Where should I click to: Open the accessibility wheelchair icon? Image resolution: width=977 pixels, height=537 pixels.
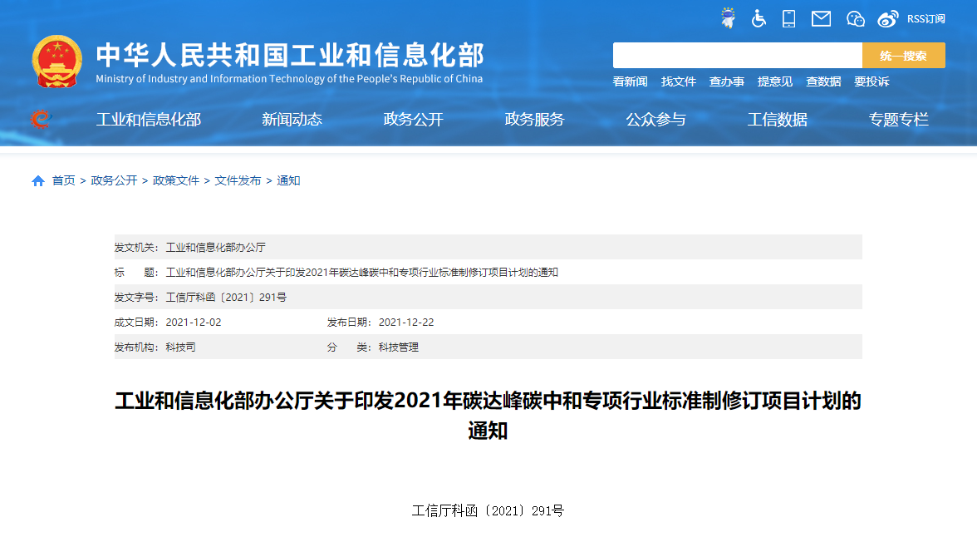coord(759,18)
